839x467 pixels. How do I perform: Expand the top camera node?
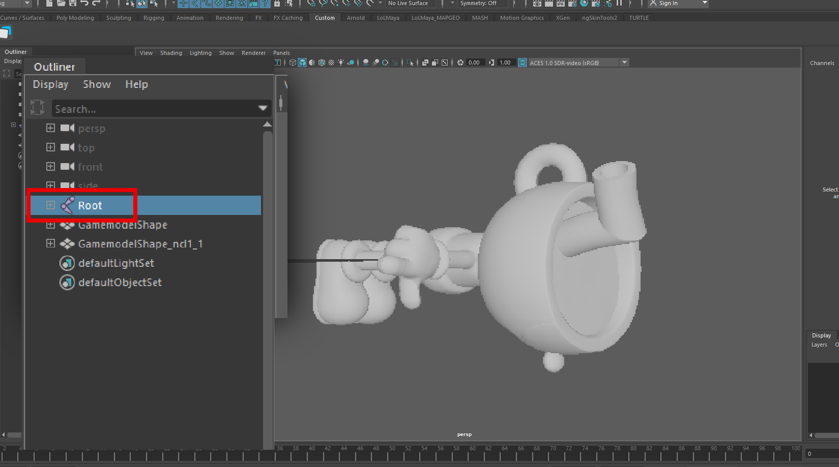coord(50,147)
